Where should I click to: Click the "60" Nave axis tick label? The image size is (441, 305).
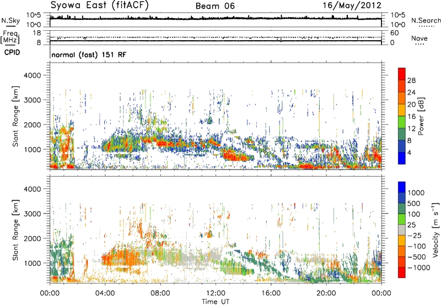click(x=394, y=33)
